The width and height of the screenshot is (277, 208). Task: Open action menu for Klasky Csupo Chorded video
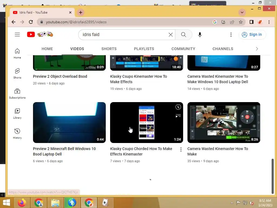click(x=181, y=149)
